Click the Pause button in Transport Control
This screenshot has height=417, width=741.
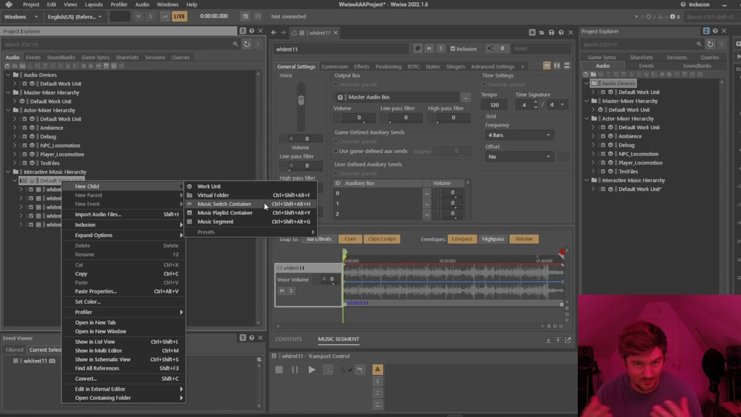click(295, 370)
